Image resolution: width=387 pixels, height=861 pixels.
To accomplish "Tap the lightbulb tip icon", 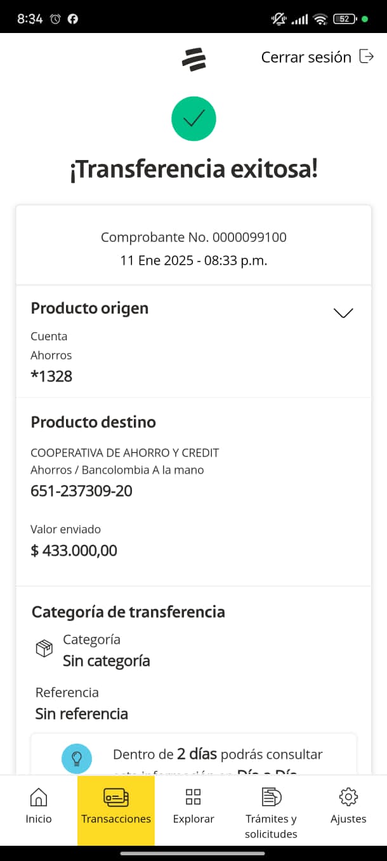I will [77, 758].
